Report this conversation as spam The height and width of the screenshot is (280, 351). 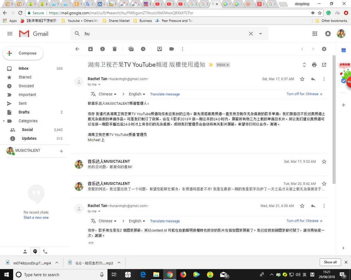coord(102,49)
